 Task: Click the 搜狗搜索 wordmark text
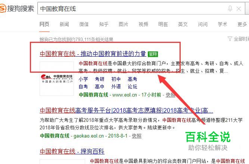click(21, 9)
